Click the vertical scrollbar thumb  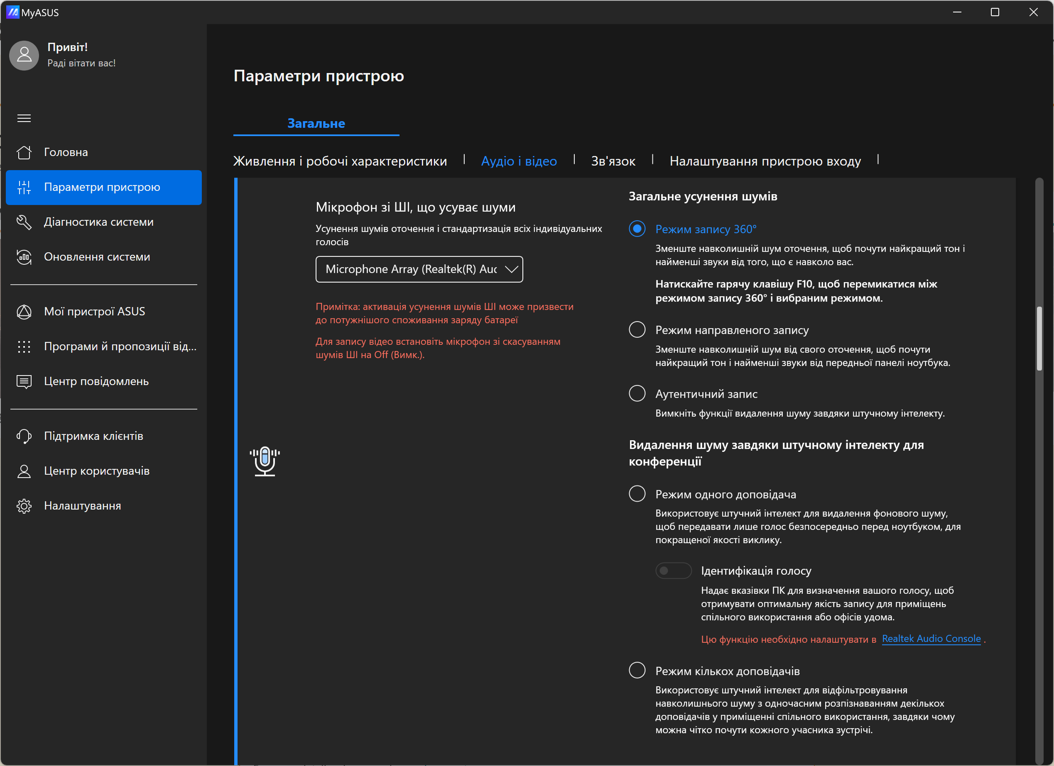click(x=1039, y=339)
